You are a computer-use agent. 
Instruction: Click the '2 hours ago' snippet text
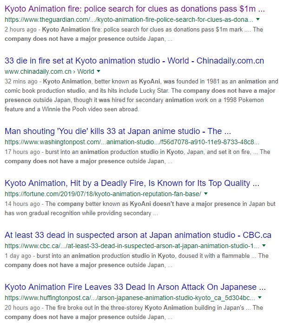tap(20, 30)
